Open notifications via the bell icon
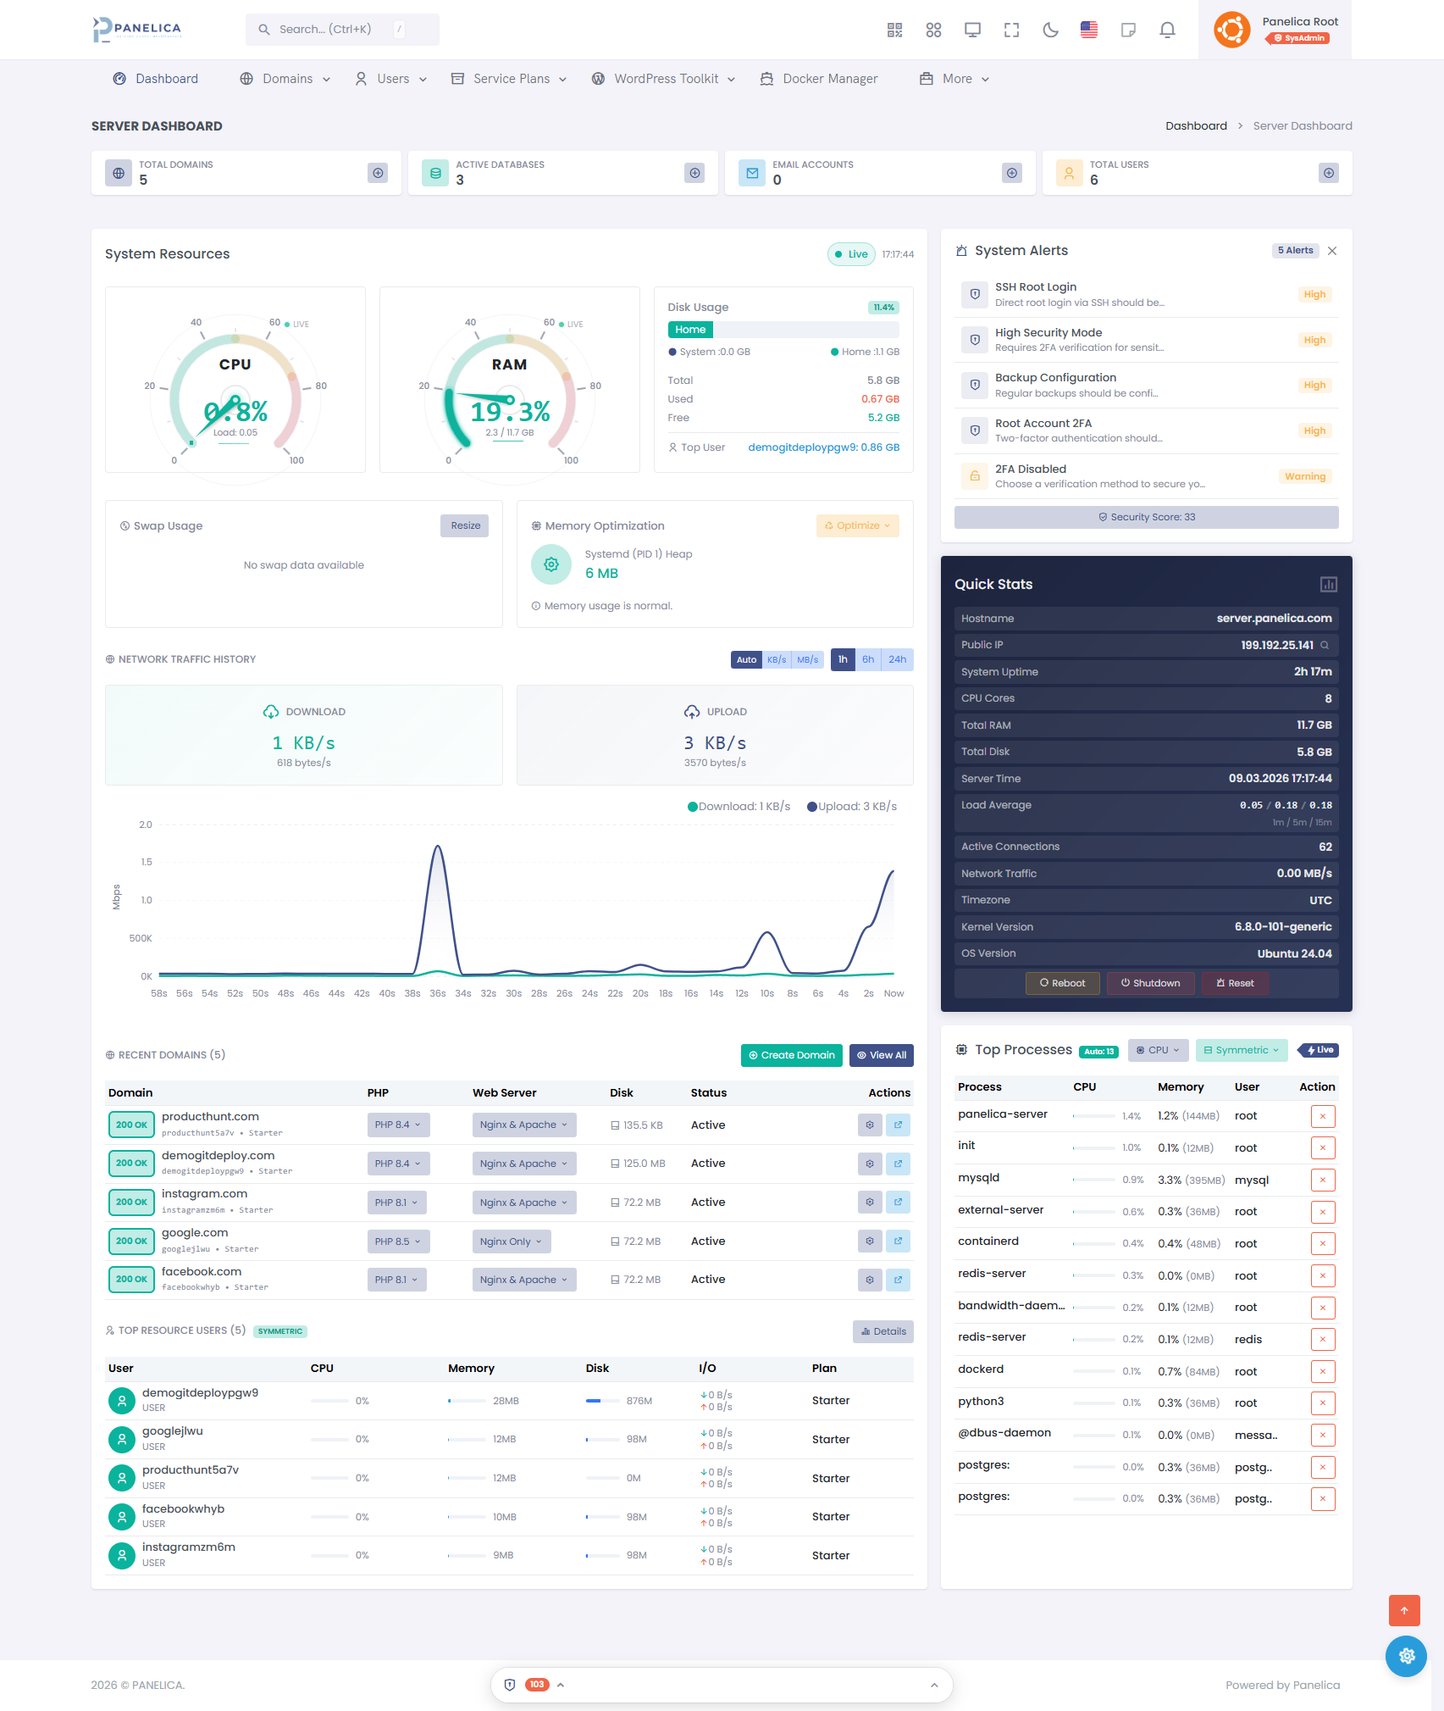The image size is (1444, 1711). [x=1166, y=30]
